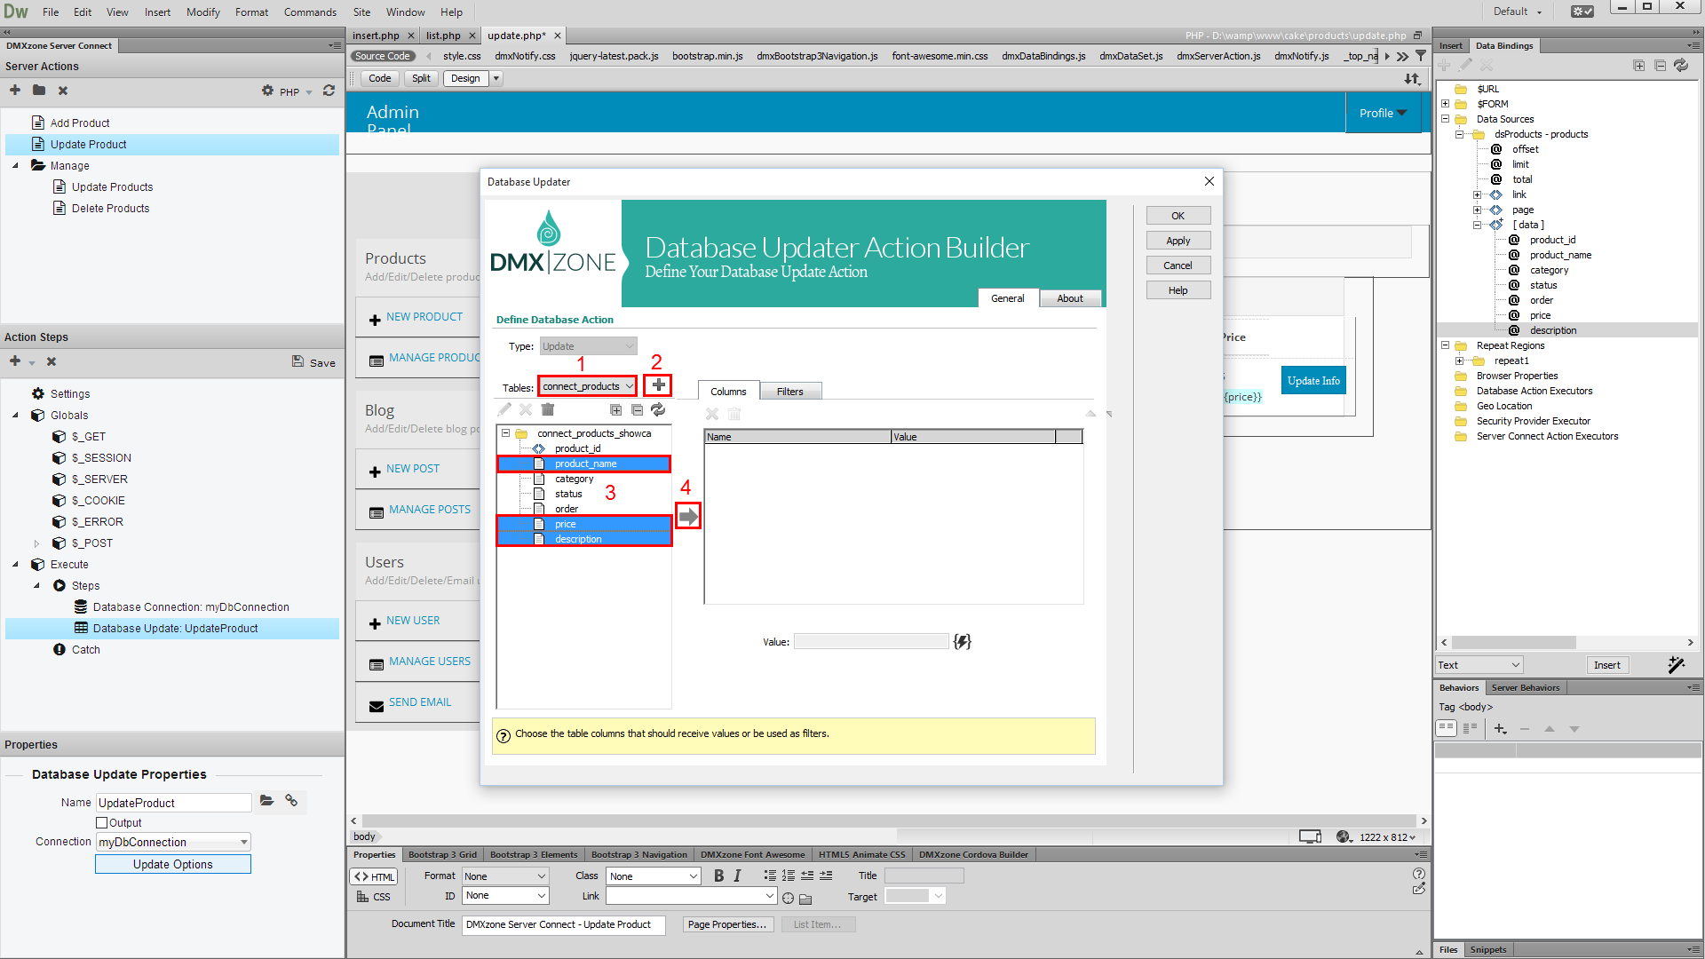
Task: Open the lightning data picker for Value
Action: coord(962,641)
